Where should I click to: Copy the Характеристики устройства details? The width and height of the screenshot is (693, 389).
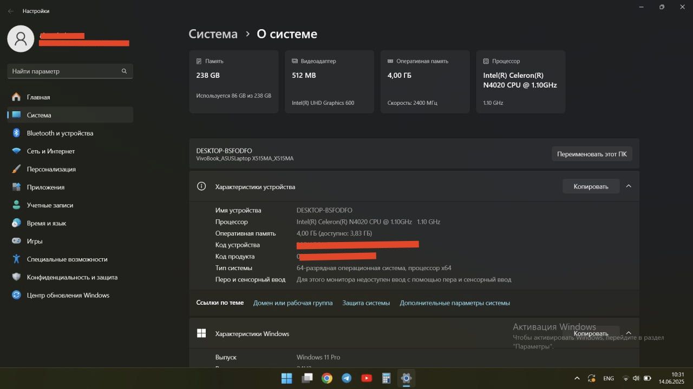(591, 186)
